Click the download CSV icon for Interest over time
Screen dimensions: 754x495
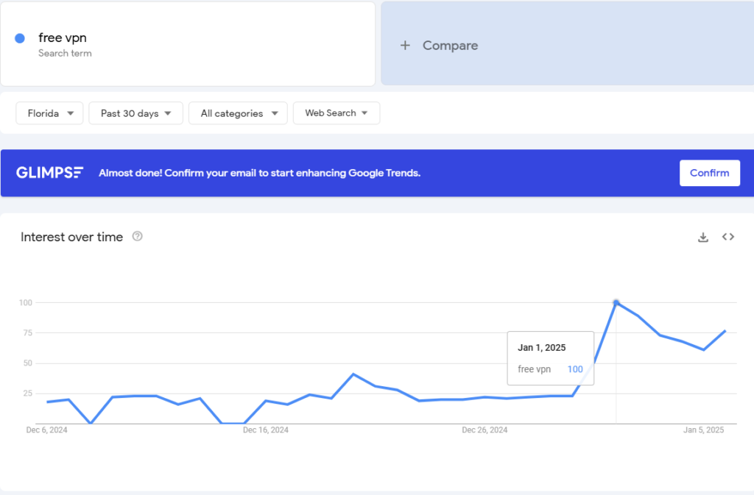tap(702, 237)
